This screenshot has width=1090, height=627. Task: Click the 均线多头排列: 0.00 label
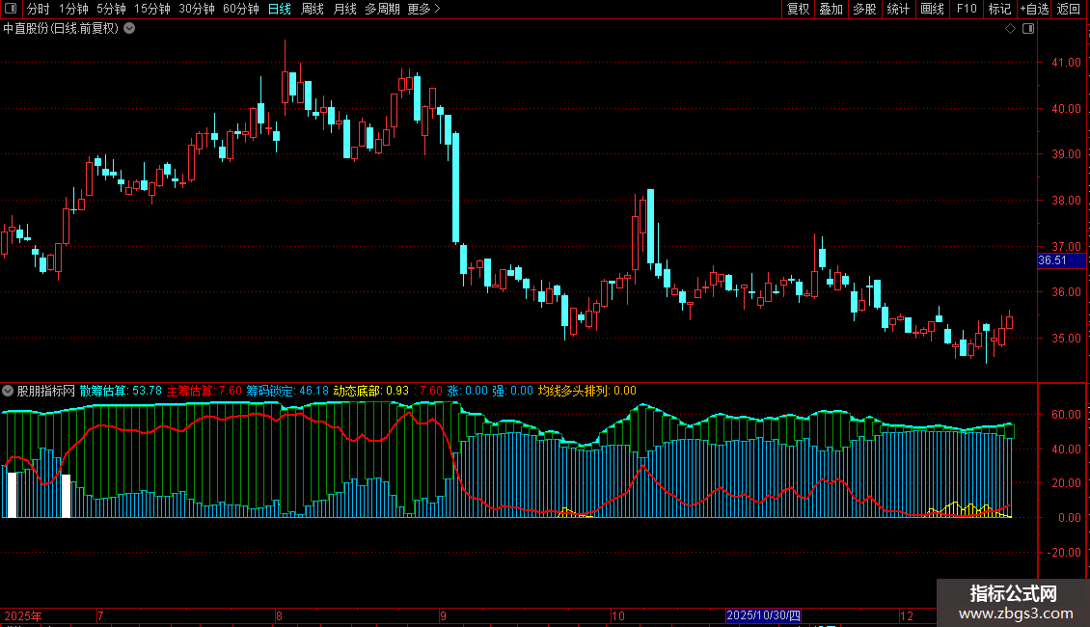[586, 391]
